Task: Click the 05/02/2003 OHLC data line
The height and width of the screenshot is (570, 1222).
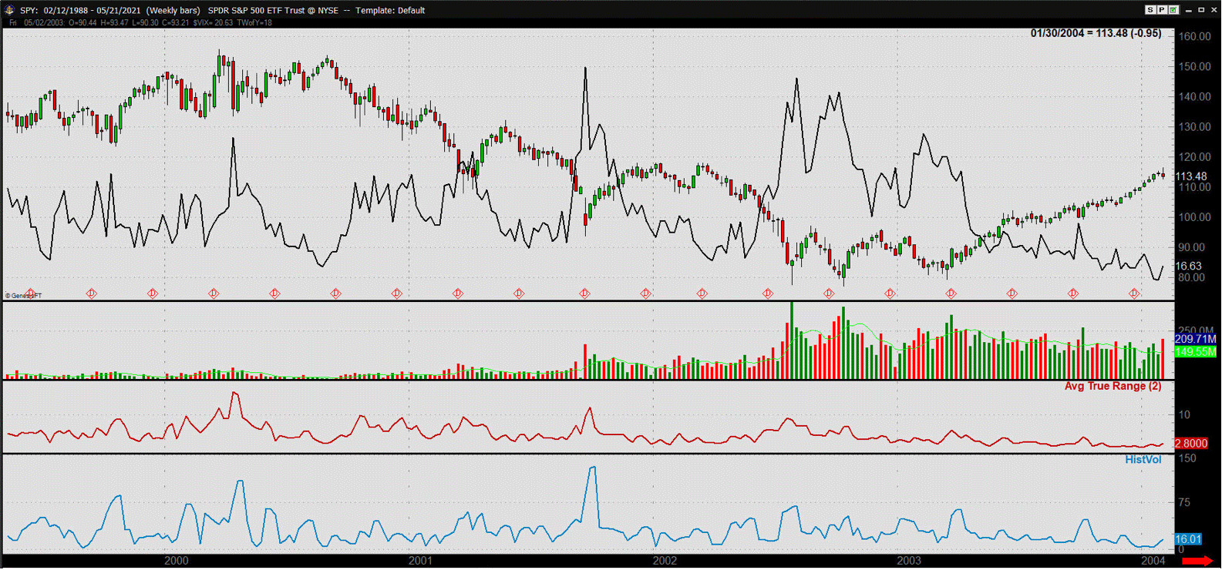Action: [140, 23]
